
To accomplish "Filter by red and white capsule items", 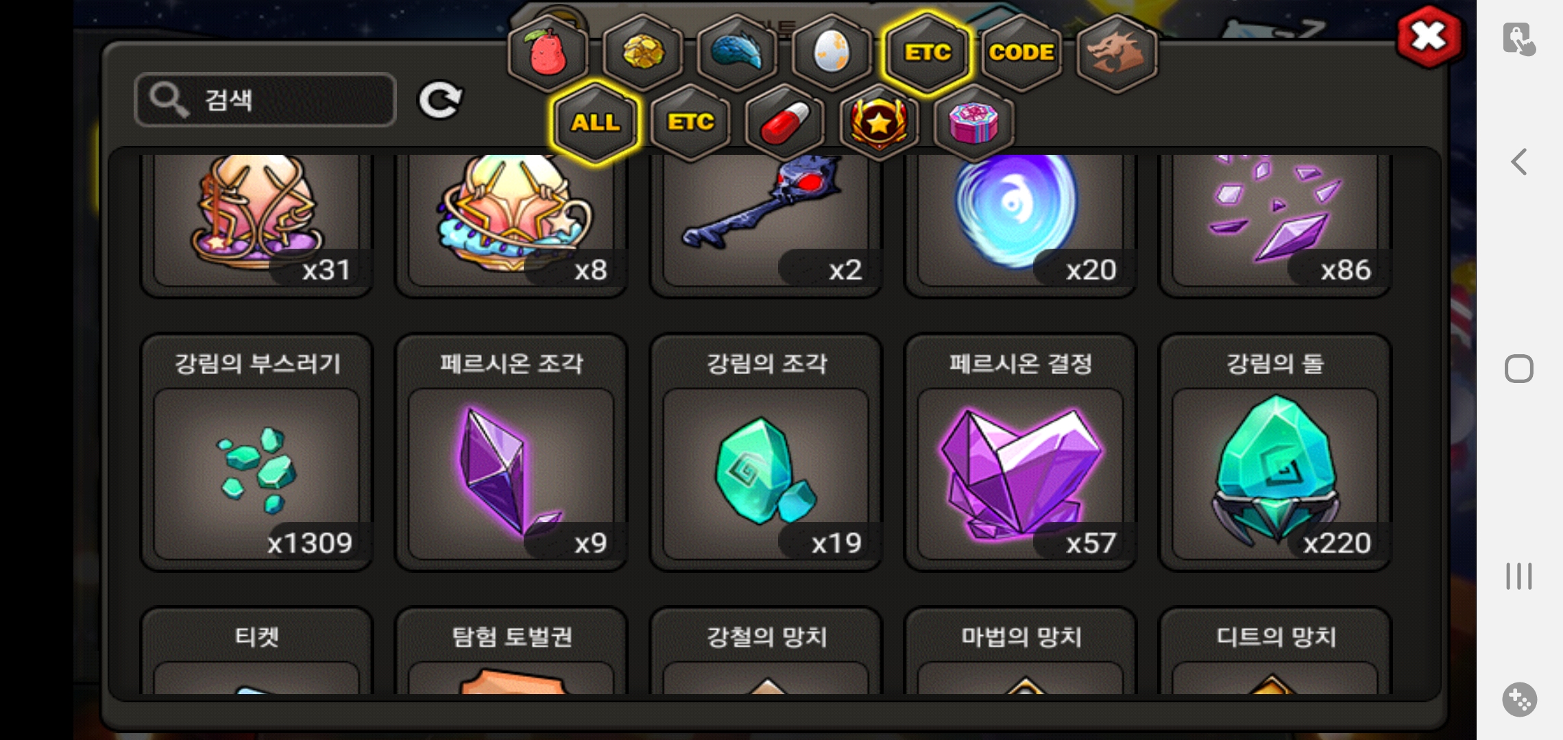I will [x=785, y=123].
